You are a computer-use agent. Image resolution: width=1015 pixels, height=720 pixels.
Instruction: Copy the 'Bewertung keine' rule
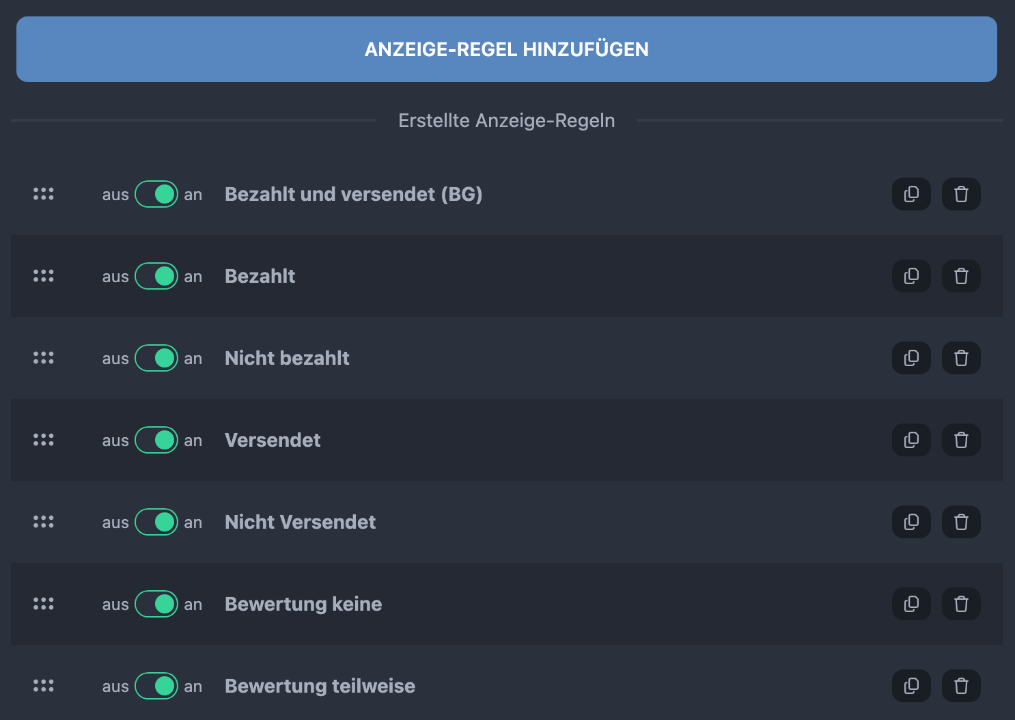(911, 604)
